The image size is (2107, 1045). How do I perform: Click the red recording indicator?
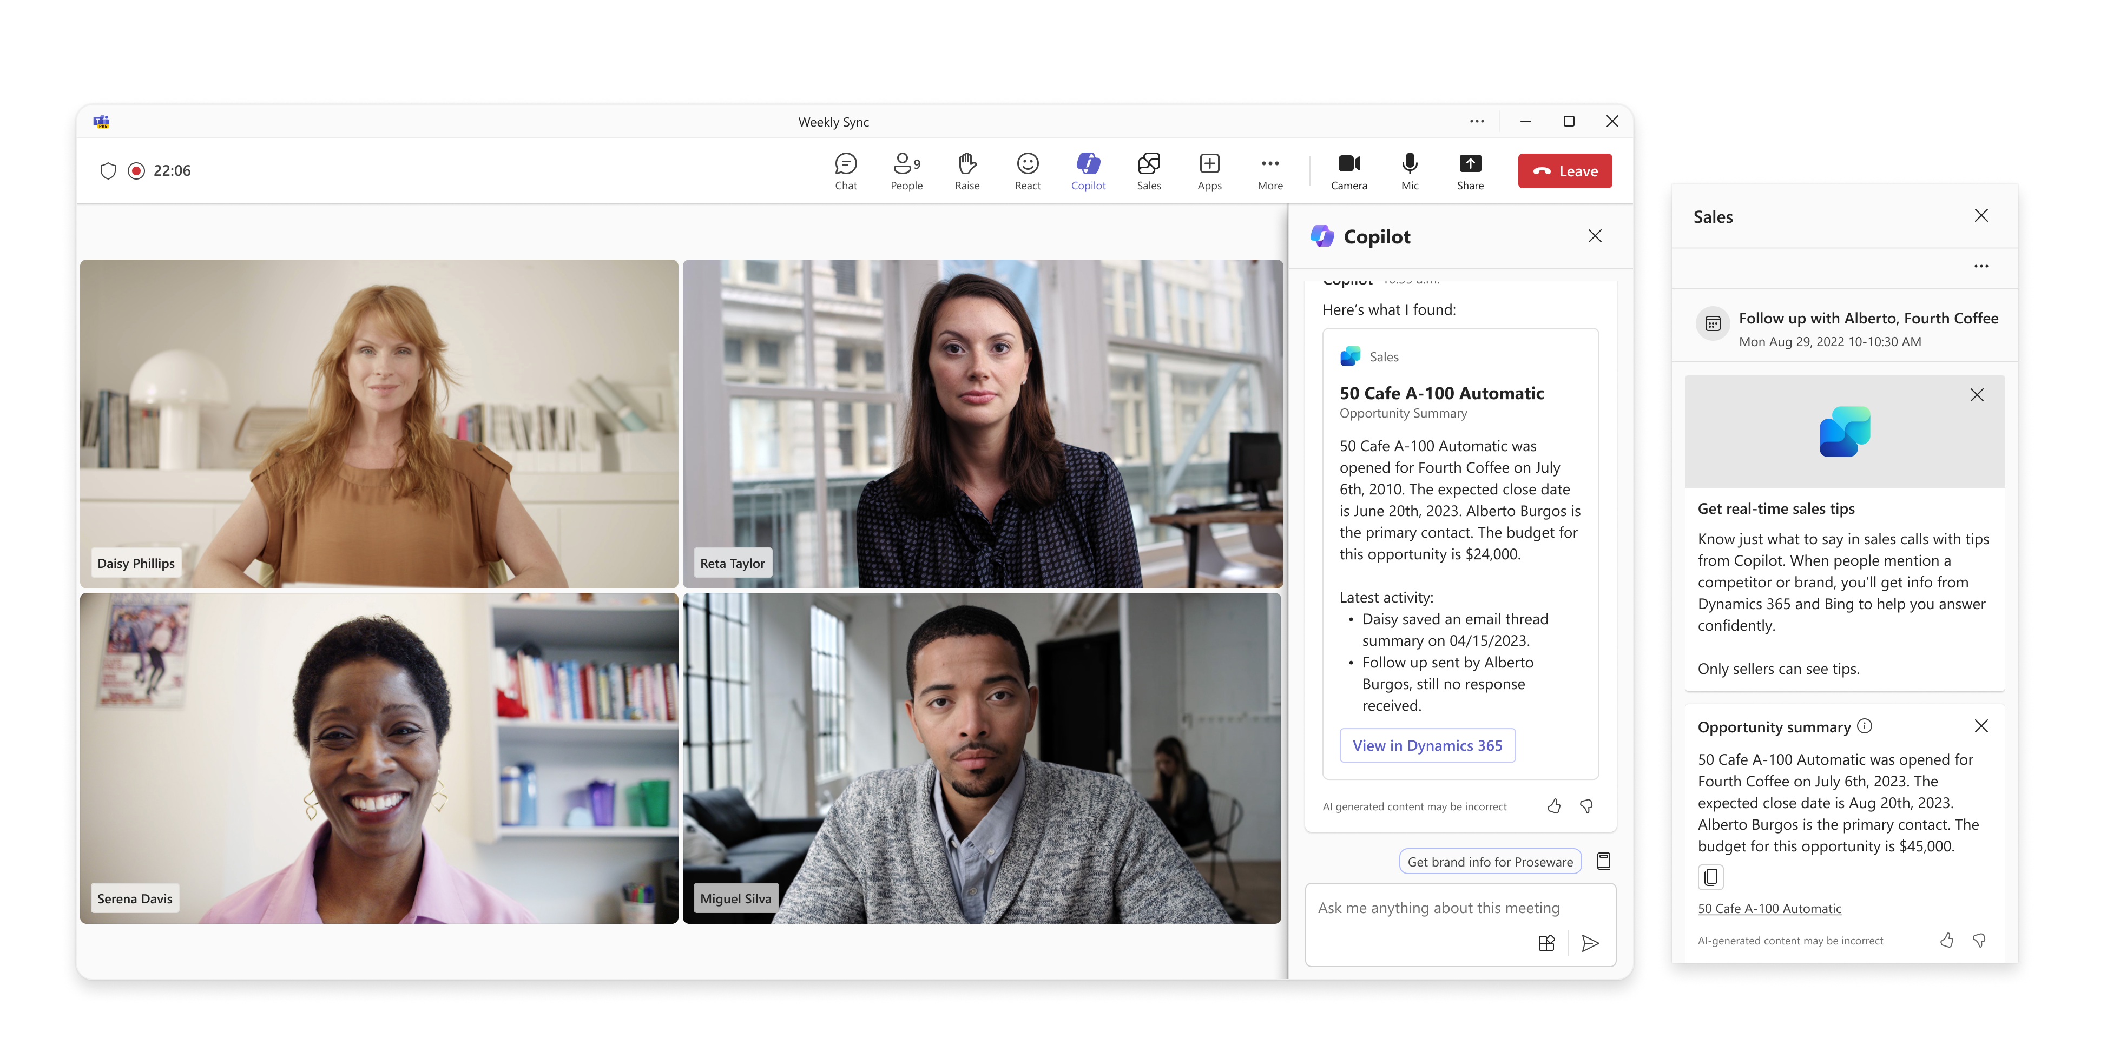tap(136, 171)
